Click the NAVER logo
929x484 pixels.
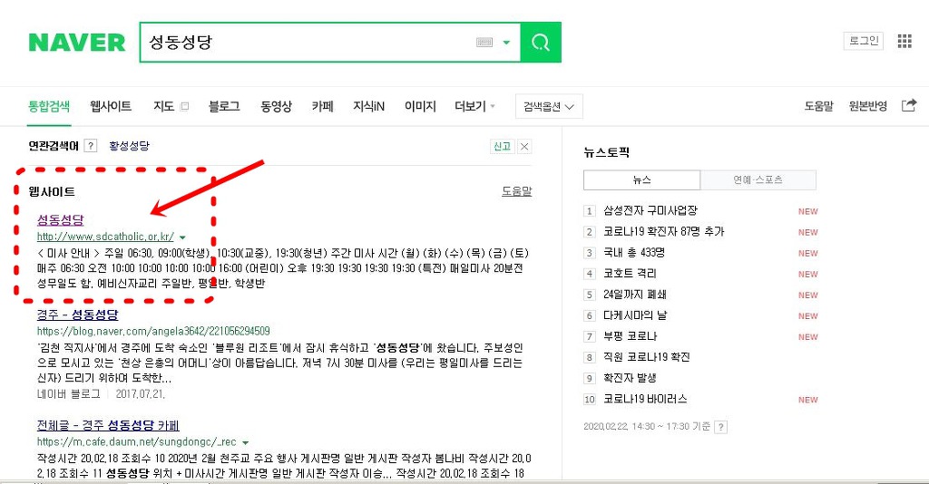pos(77,43)
